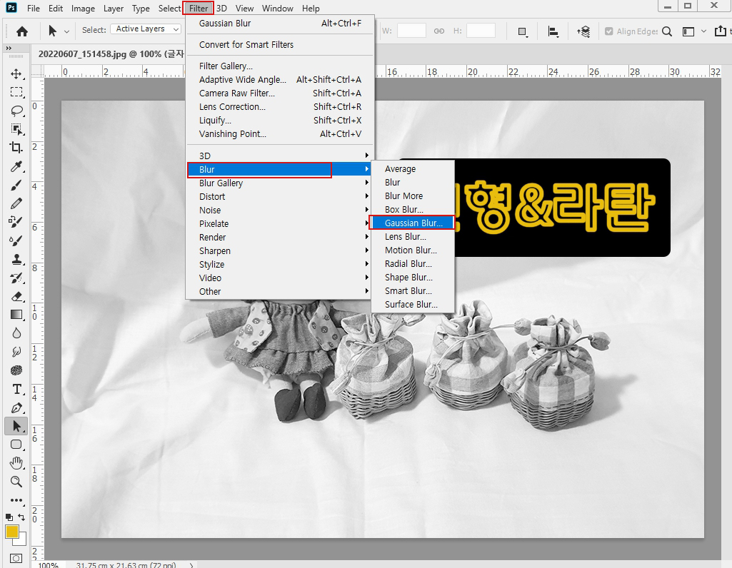The height and width of the screenshot is (568, 732).
Task: Expand the collapsed toolbar double arrows
Action: tap(9, 48)
